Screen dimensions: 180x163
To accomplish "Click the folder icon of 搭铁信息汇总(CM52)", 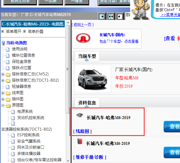I will 8,75.
